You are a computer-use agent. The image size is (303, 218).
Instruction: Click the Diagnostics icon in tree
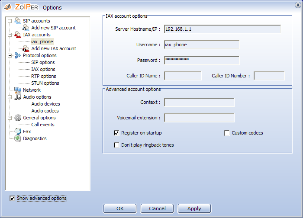(x=17, y=138)
